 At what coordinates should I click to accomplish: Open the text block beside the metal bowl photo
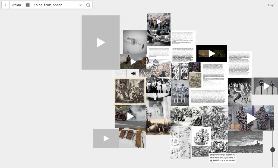pyautogui.click(x=183, y=38)
